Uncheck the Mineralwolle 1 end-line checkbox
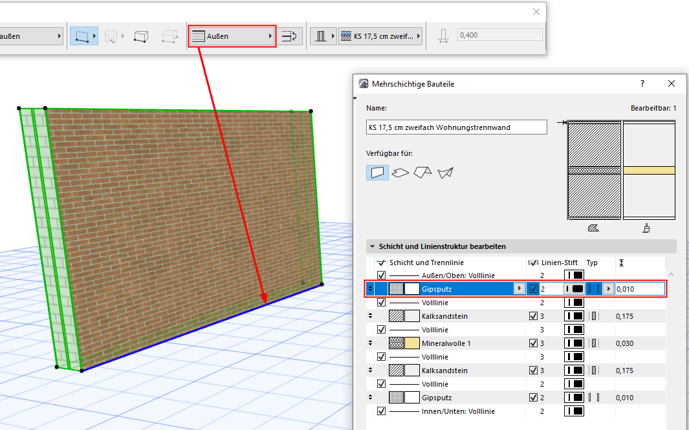The image size is (689, 430). coord(533,343)
